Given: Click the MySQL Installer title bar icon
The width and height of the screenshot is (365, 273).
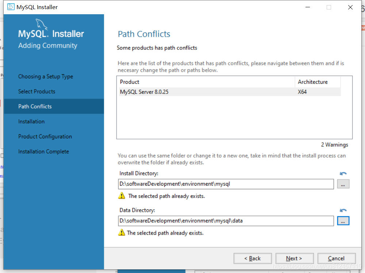Looking at the screenshot, I should pos(11,7).
